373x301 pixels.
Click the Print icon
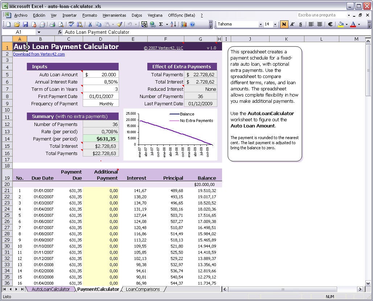click(x=52, y=24)
